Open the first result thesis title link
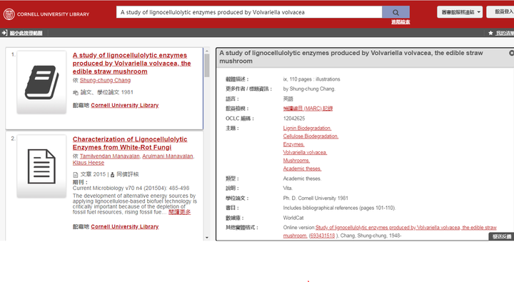The height and width of the screenshot is (282, 514). (131, 64)
